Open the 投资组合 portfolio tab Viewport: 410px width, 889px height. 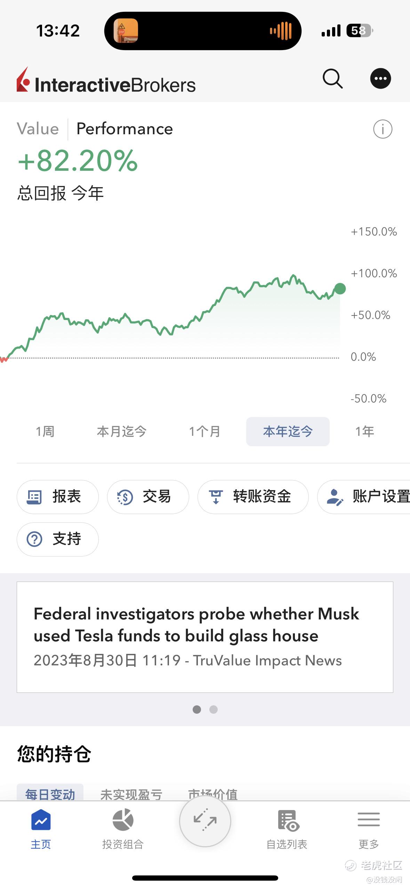[123, 829]
